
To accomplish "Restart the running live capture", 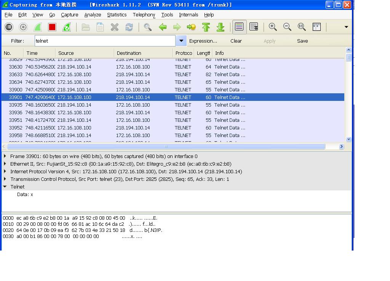I will [67, 27].
